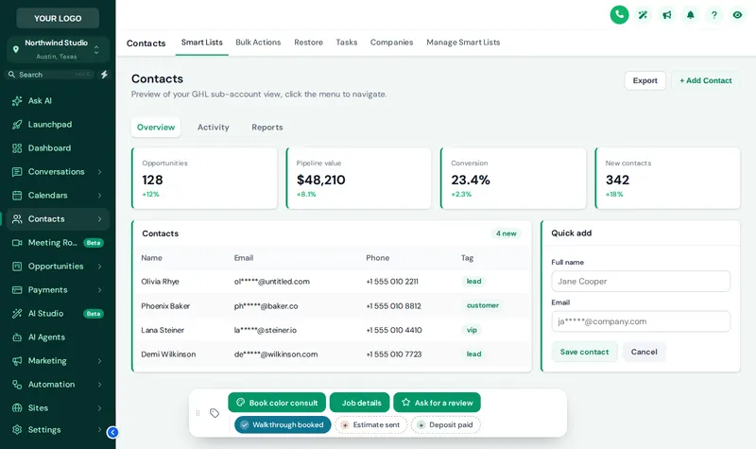This screenshot has height=449, width=756.
Task: Expand the Opportunities chevron
Action: pyautogui.click(x=99, y=267)
